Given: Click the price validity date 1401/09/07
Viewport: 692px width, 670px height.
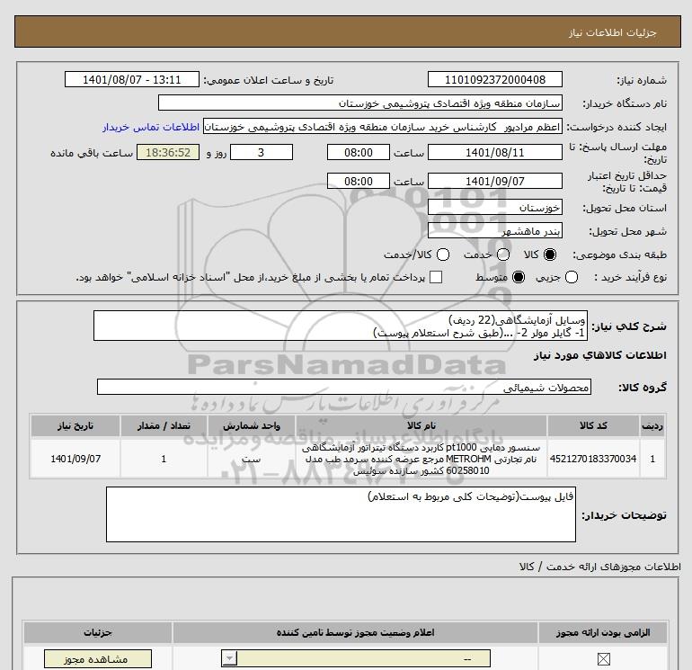Looking at the screenshot, I should [x=494, y=181].
